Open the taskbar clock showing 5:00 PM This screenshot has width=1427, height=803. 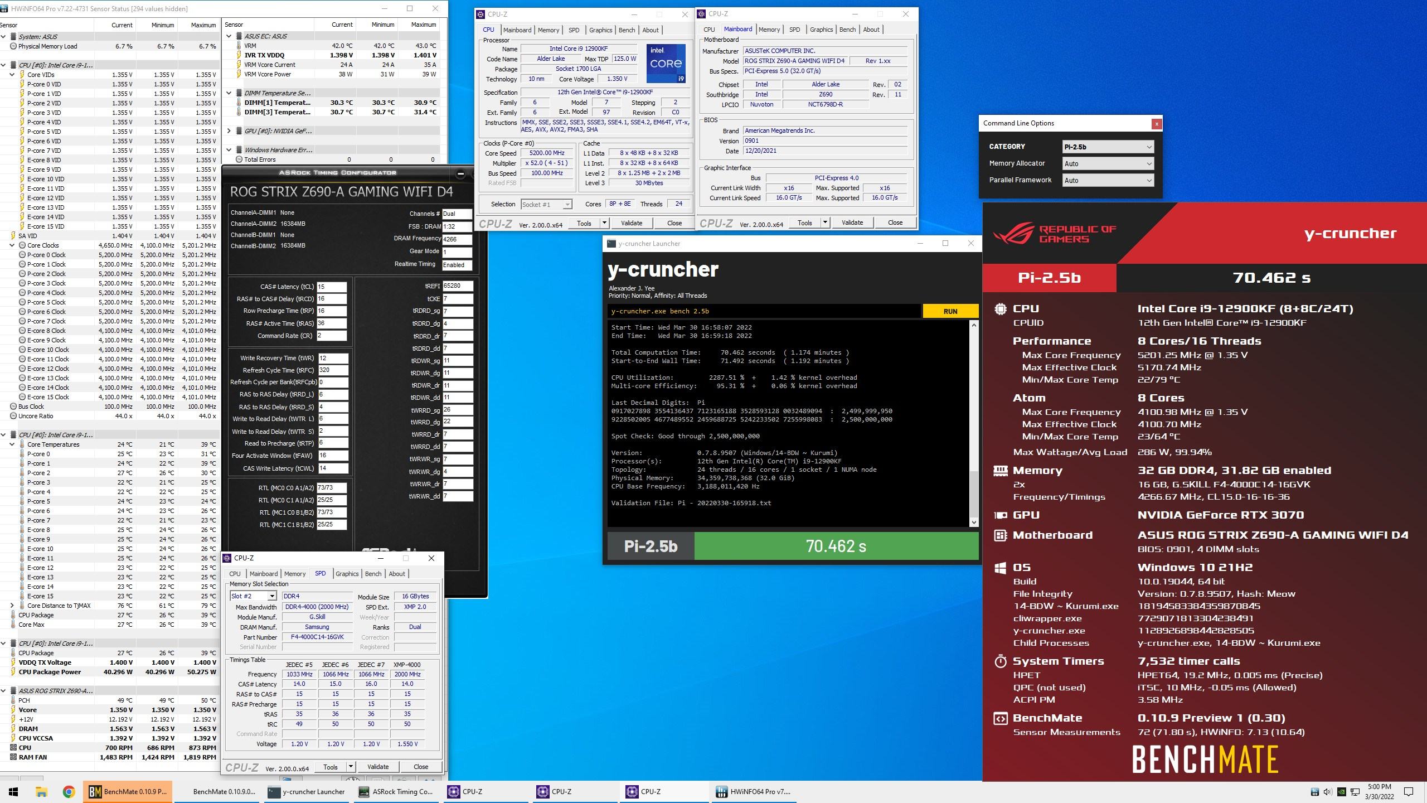tap(1379, 791)
